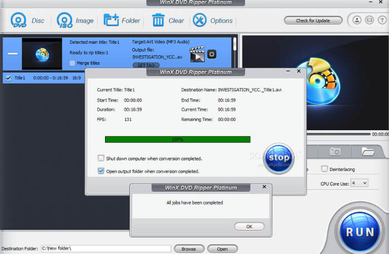Screen dimensions: 389x254
Task: Open the destination folder
Action: point(222,249)
